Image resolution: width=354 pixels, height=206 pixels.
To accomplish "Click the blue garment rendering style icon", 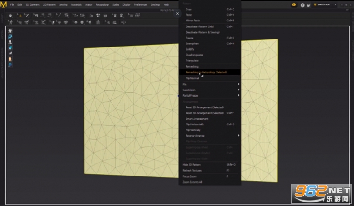I will [x=10, y=48].
